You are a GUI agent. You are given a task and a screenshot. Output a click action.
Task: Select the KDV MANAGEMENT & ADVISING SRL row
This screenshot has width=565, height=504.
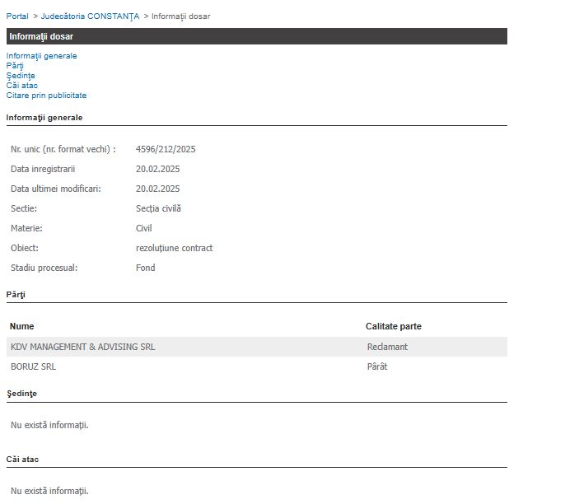point(83,347)
